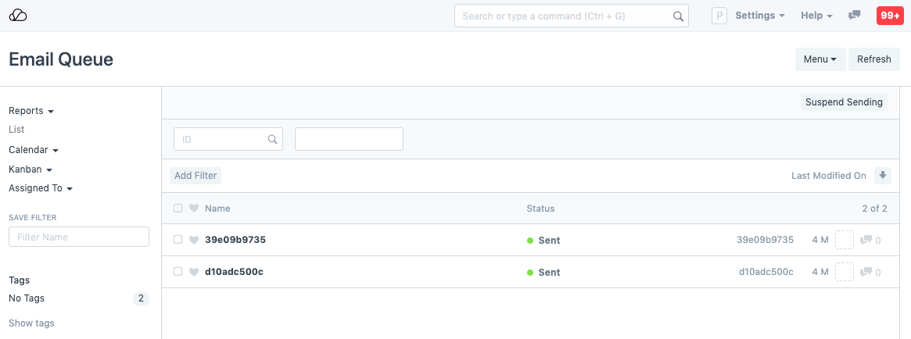The height and width of the screenshot is (339, 911).
Task: Toggle the select-all checkbox in header
Action: click(178, 209)
